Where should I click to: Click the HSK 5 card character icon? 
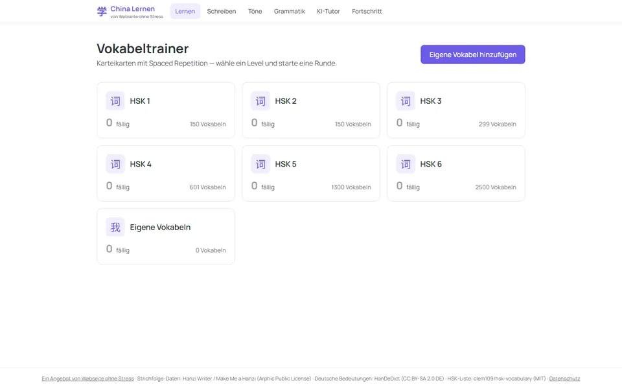tap(260, 164)
